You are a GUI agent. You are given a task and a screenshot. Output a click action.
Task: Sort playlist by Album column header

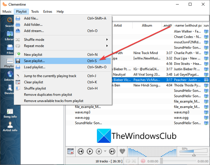[147, 25]
